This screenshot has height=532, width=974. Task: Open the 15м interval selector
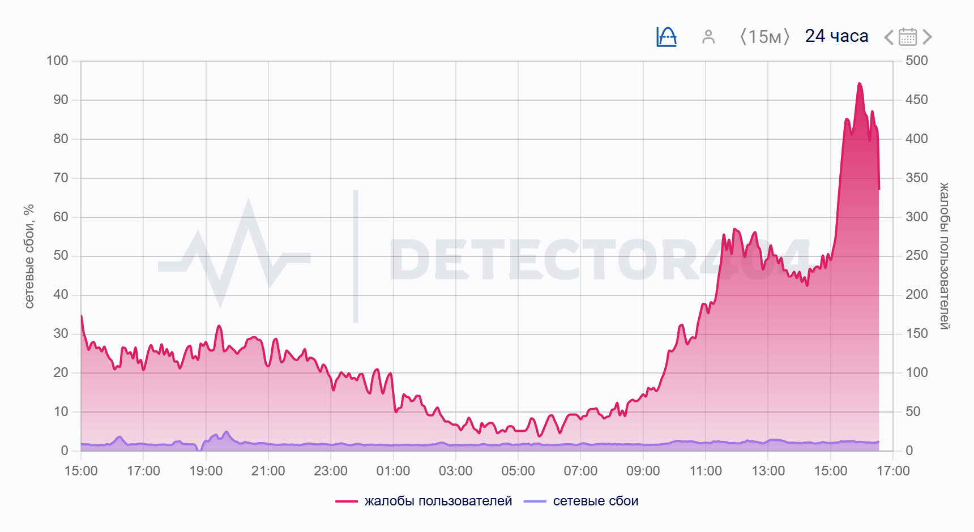click(764, 36)
